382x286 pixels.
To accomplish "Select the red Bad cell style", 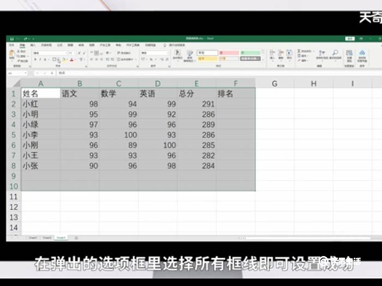I will pyautogui.click(x=229, y=52).
